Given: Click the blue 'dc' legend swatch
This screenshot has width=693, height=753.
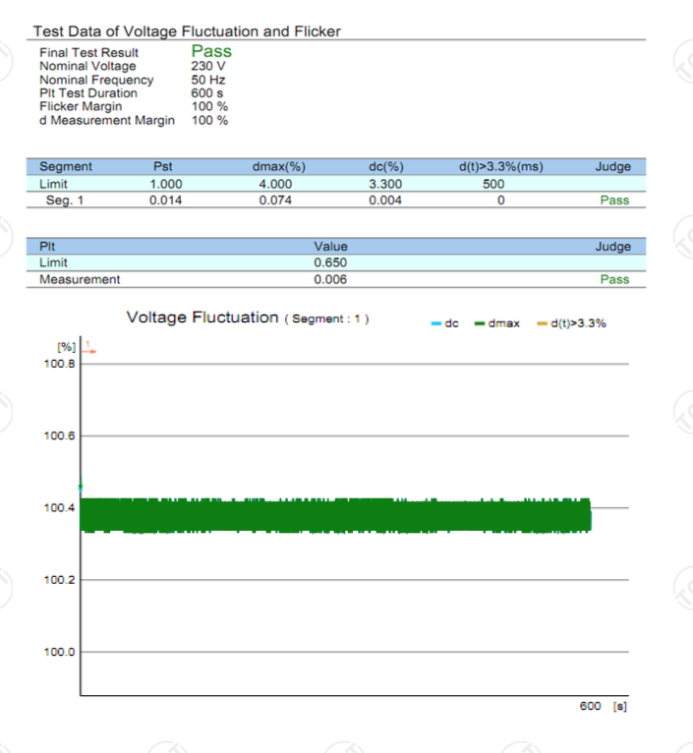Looking at the screenshot, I should click(436, 323).
